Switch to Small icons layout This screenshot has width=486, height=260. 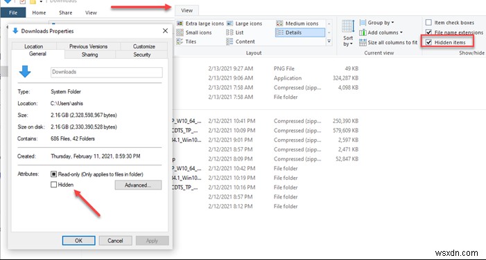194,32
